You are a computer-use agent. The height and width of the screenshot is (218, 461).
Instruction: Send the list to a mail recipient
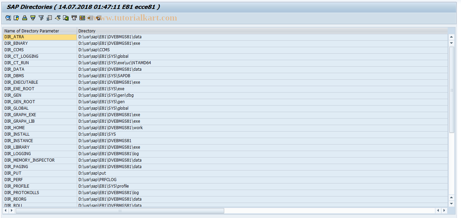pyautogui.click(x=74, y=18)
